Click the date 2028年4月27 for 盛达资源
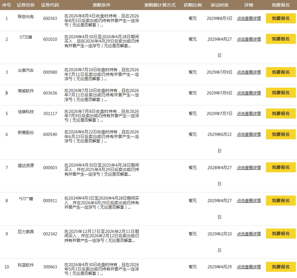Screen dimensions: 297x278 click(219, 168)
